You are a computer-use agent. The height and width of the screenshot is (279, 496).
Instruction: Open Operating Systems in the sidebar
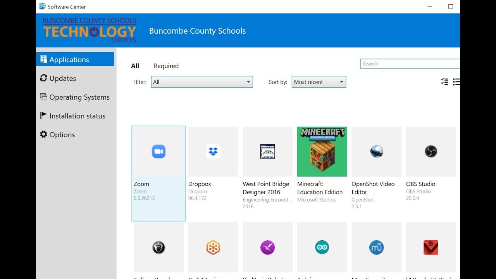(75, 97)
